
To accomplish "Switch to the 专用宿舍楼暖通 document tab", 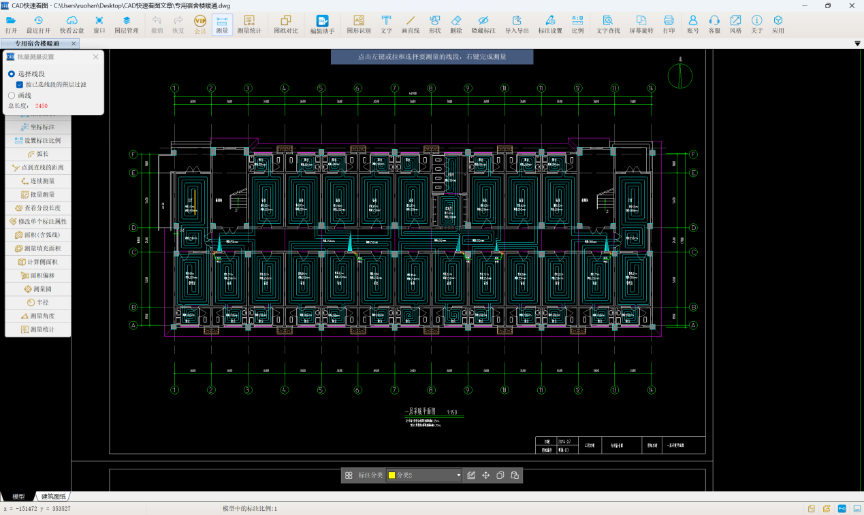I will point(39,44).
